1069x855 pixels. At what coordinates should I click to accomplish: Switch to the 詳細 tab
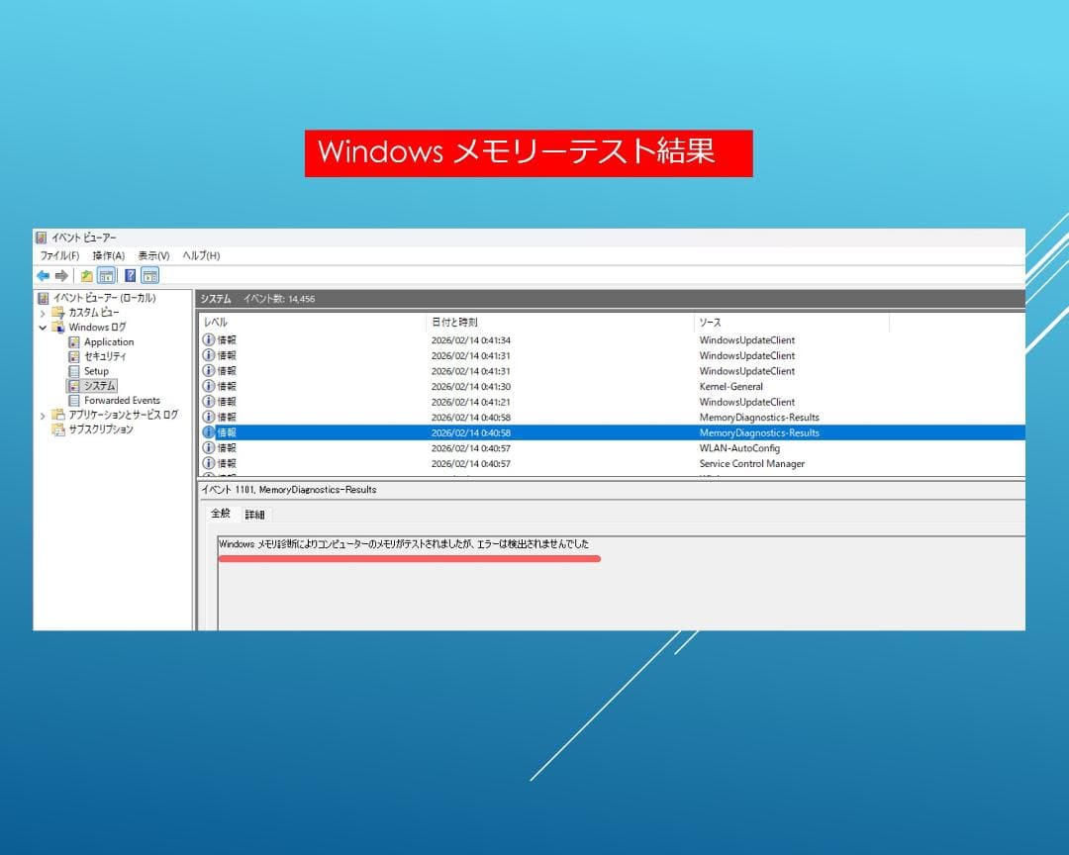(254, 515)
